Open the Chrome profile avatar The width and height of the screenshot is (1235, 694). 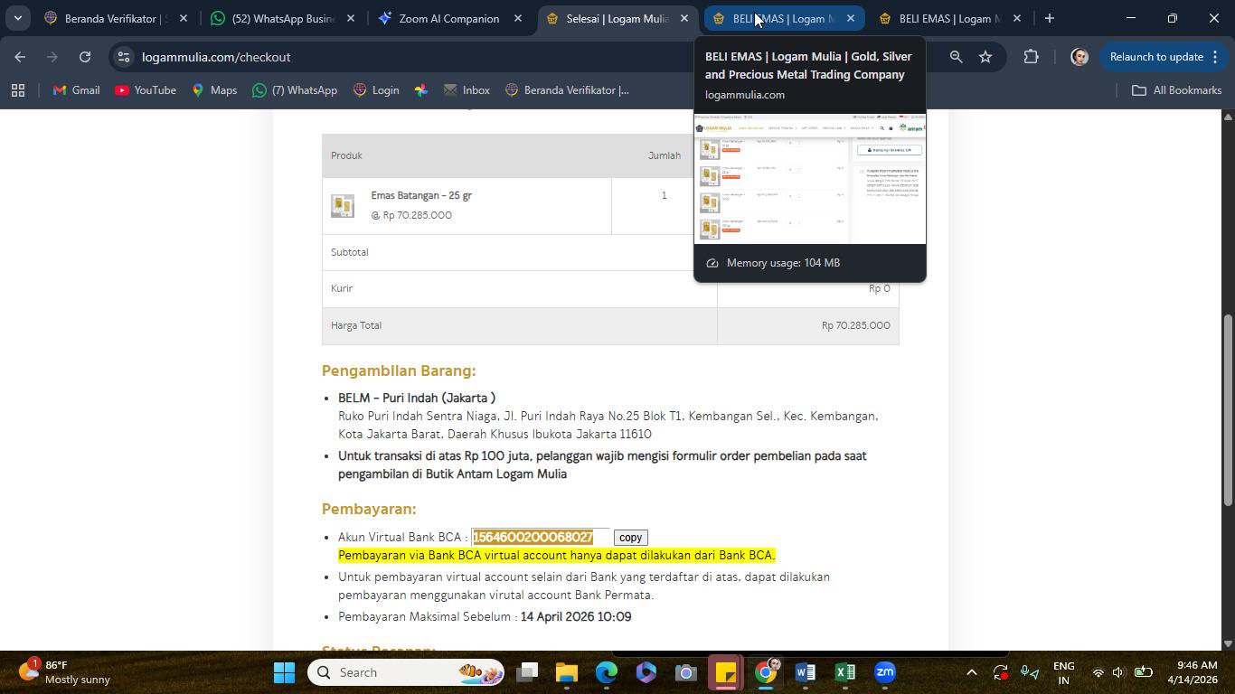coord(1079,57)
